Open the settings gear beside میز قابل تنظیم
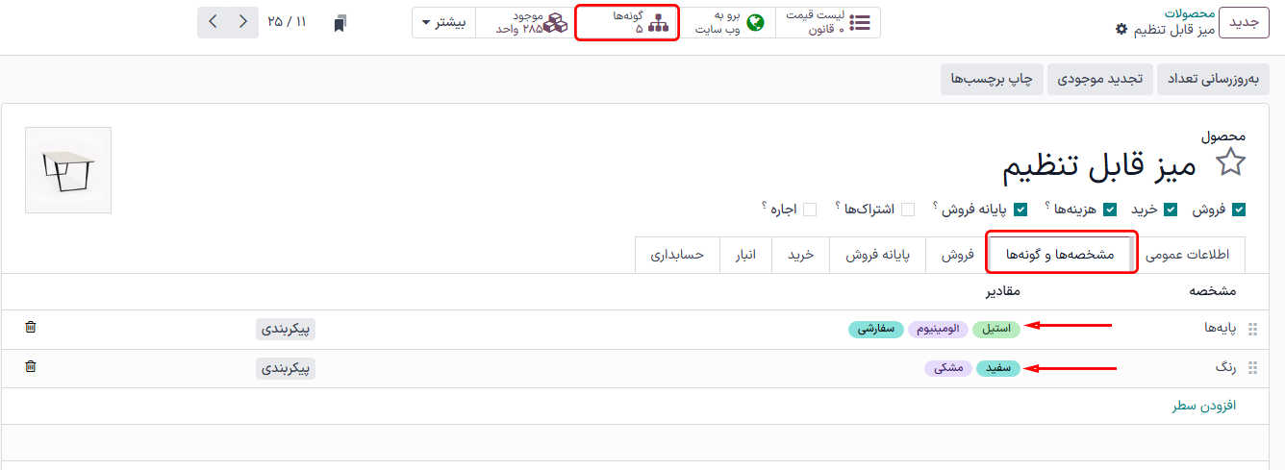The image size is (1285, 470). [1121, 30]
